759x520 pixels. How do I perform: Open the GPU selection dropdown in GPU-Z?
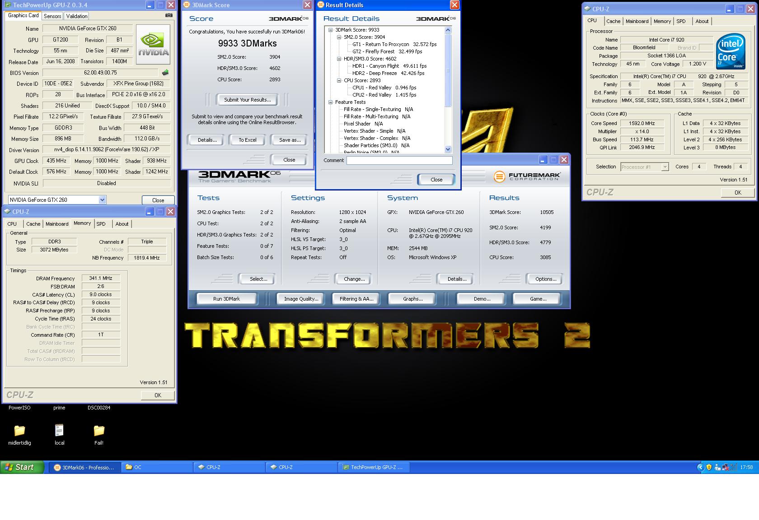click(x=102, y=200)
